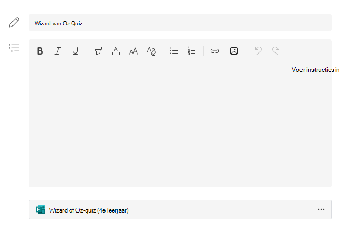Image resolution: width=340 pixels, height=225 pixels.
Task: Open the font size option
Action: (134, 51)
